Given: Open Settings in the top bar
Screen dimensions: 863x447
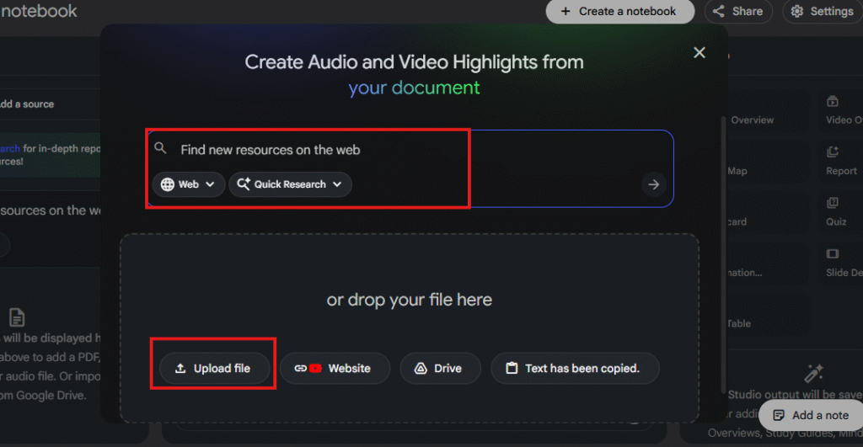Looking at the screenshot, I should point(823,12).
